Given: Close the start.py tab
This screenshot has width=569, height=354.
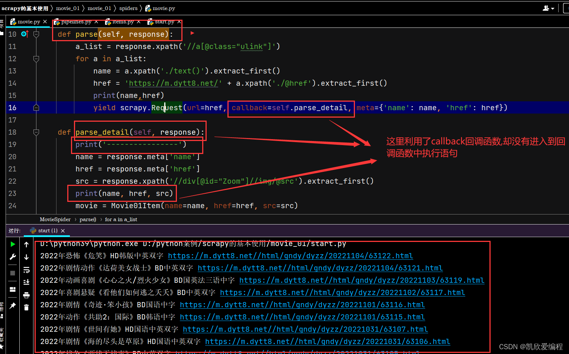Looking at the screenshot, I should 179,22.
